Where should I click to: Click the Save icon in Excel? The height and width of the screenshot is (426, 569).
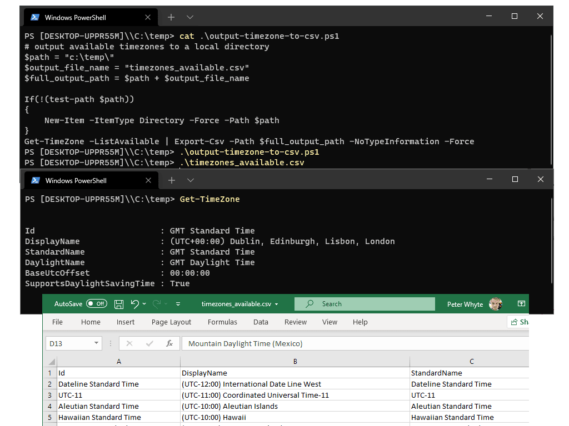click(119, 305)
